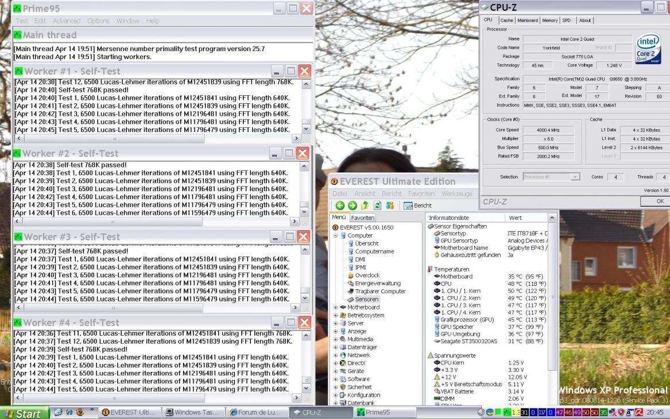Open the Datei menu in EVEREST
The width and height of the screenshot is (670, 419).
(x=340, y=193)
